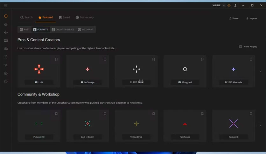This screenshot has width=266, height=154.
Task: Click the Mongraal creator label
Action: click(x=185, y=82)
